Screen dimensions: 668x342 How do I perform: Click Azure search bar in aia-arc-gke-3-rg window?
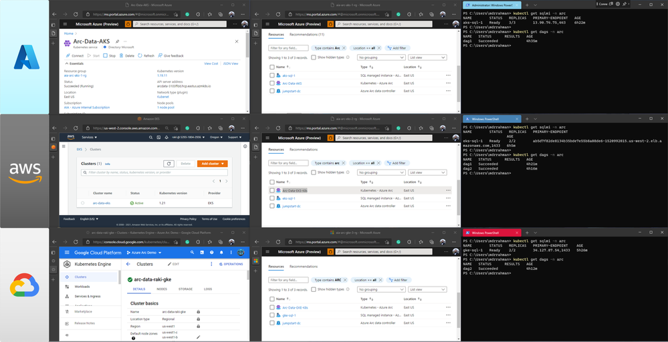384,252
